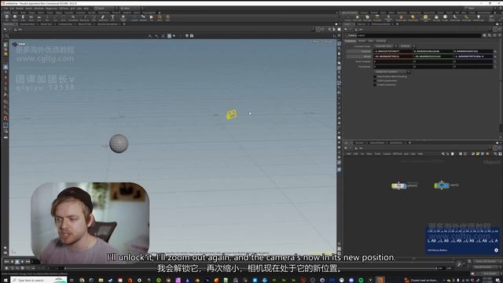Switch to the View parameter tab
503x283 pixels.
tap(370, 41)
